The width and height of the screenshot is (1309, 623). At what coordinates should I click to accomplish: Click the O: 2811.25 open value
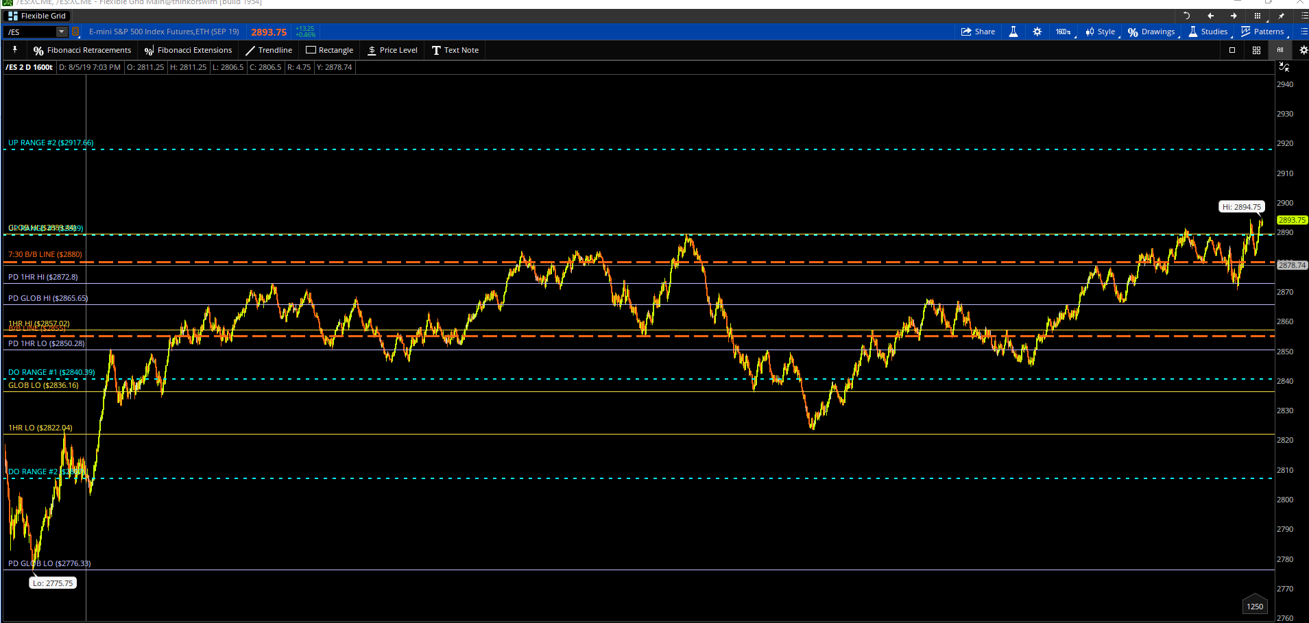(x=145, y=67)
